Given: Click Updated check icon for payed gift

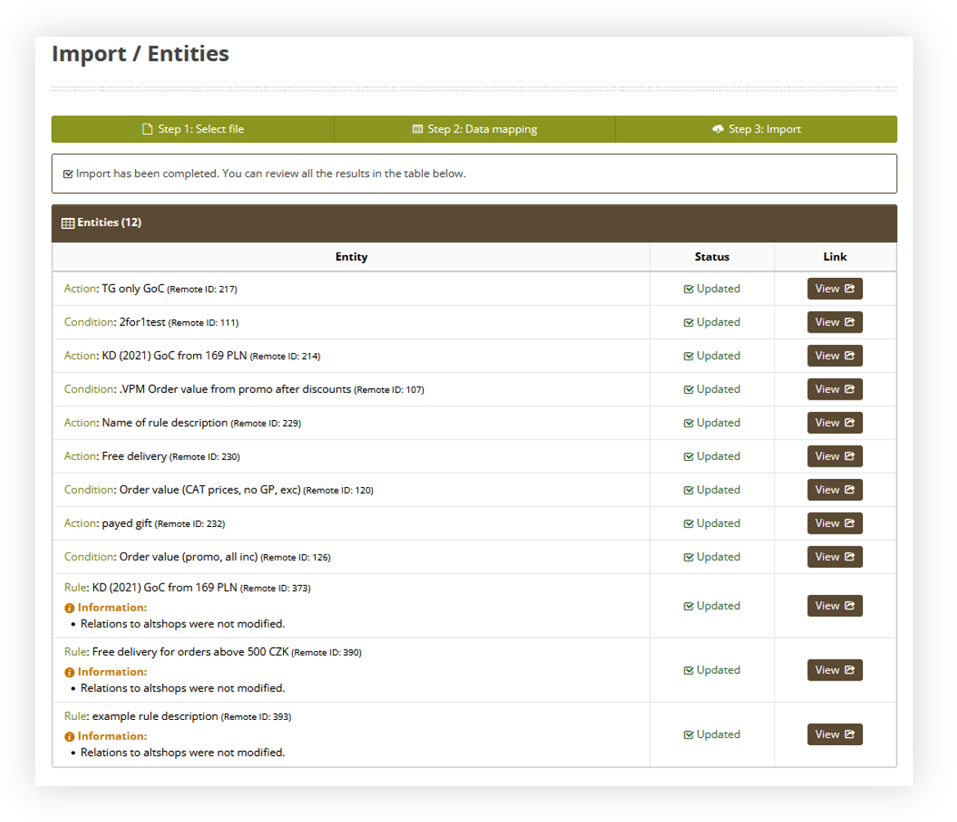Looking at the screenshot, I should point(689,524).
